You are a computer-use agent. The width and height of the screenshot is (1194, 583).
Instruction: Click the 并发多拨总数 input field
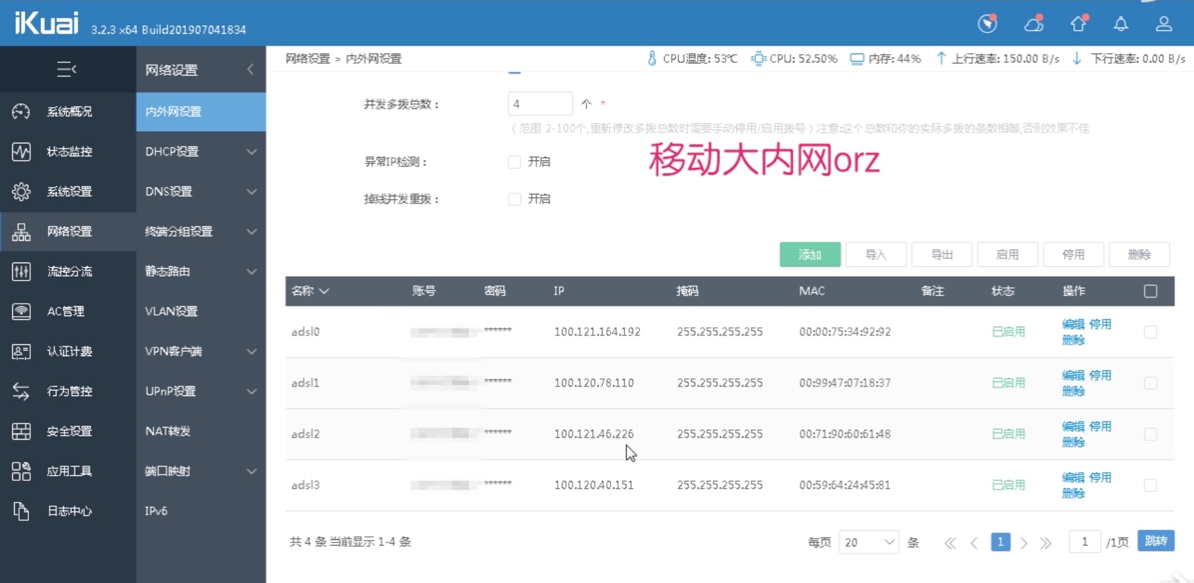click(540, 103)
